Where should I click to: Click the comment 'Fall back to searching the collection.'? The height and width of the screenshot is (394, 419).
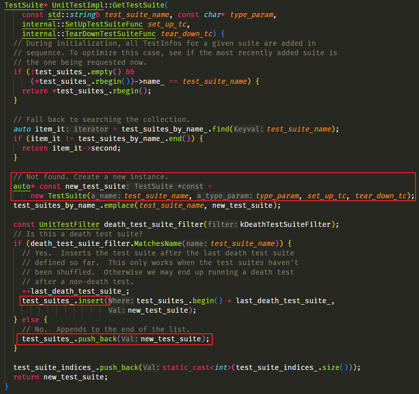101,119
